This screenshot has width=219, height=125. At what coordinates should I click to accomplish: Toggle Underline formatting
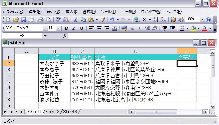pos(81,28)
